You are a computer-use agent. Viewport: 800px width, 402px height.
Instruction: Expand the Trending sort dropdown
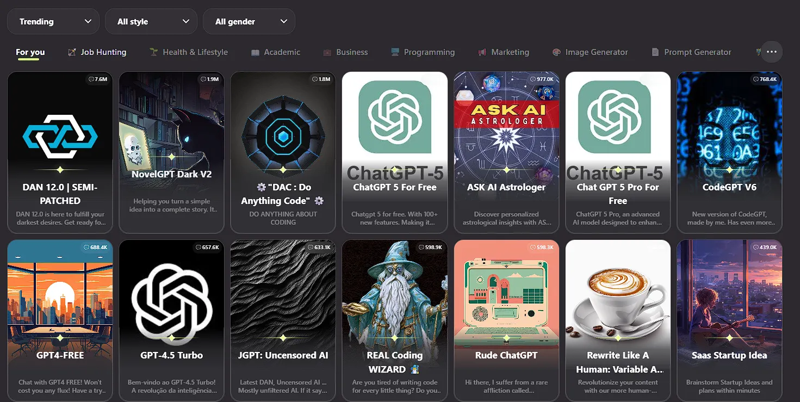click(x=53, y=22)
